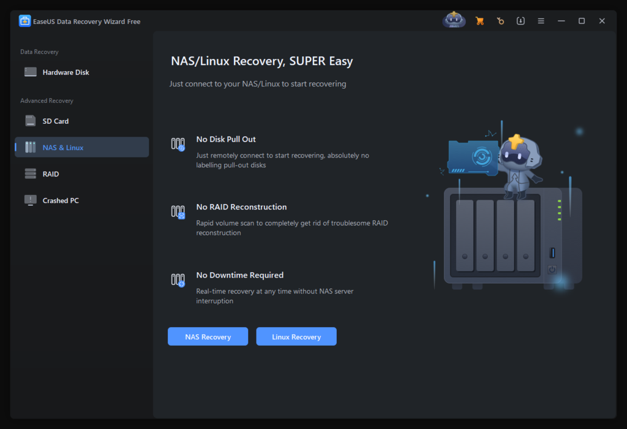Click 'Just connect to your NAS/Linux' subtitle
This screenshot has height=429, width=627.
tap(258, 84)
